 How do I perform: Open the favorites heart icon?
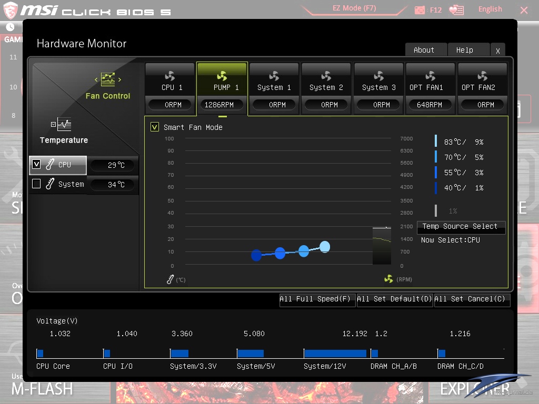click(x=457, y=9)
